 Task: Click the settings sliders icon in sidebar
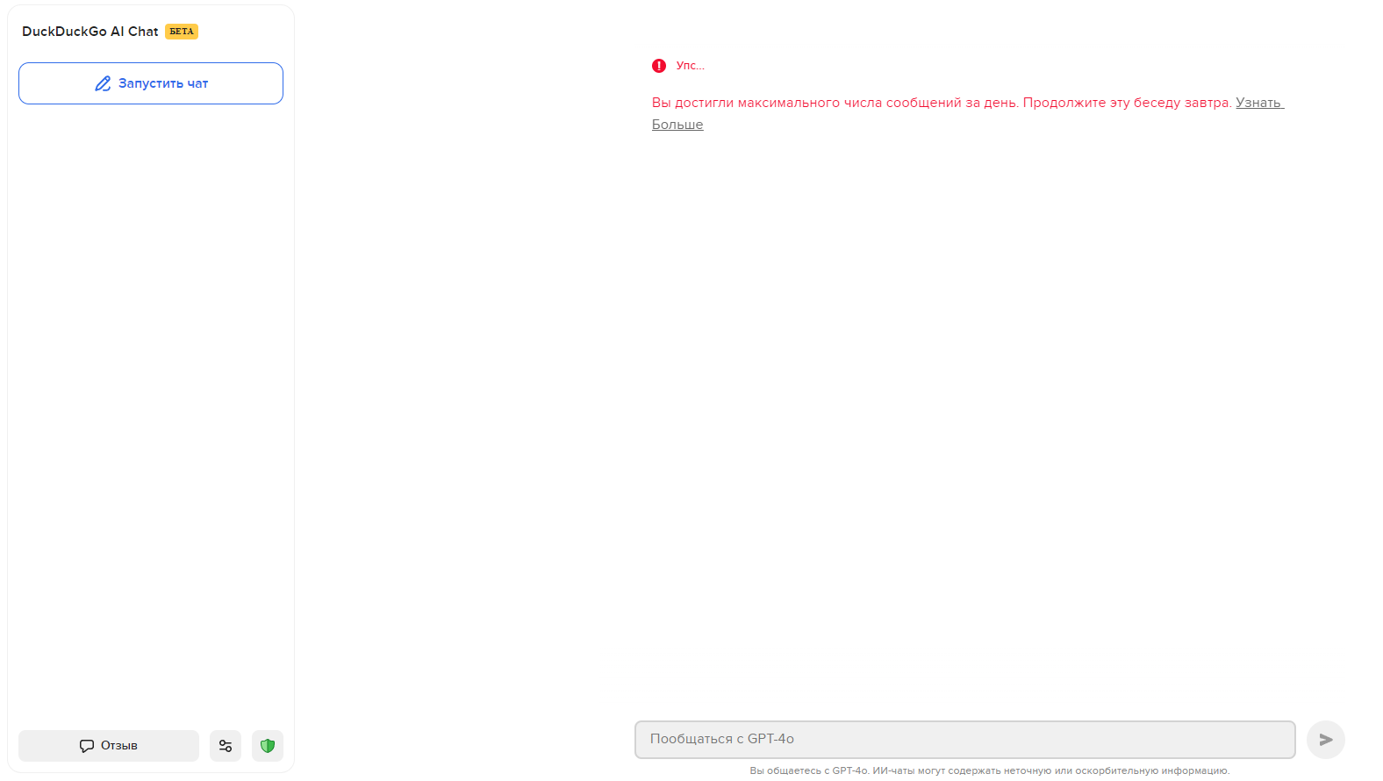[226, 746]
